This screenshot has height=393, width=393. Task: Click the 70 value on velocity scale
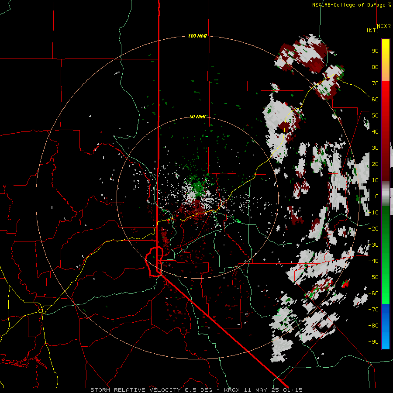[x=375, y=83]
